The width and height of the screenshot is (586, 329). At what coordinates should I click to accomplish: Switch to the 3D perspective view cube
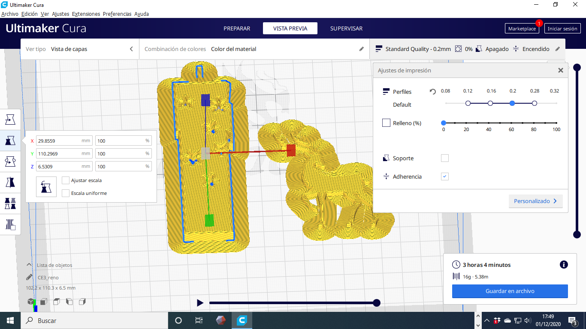tap(31, 302)
